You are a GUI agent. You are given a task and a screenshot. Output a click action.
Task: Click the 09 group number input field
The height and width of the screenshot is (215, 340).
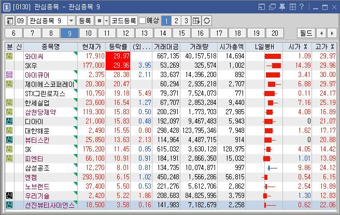(21, 21)
